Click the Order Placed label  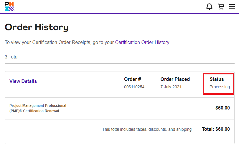[175, 79]
